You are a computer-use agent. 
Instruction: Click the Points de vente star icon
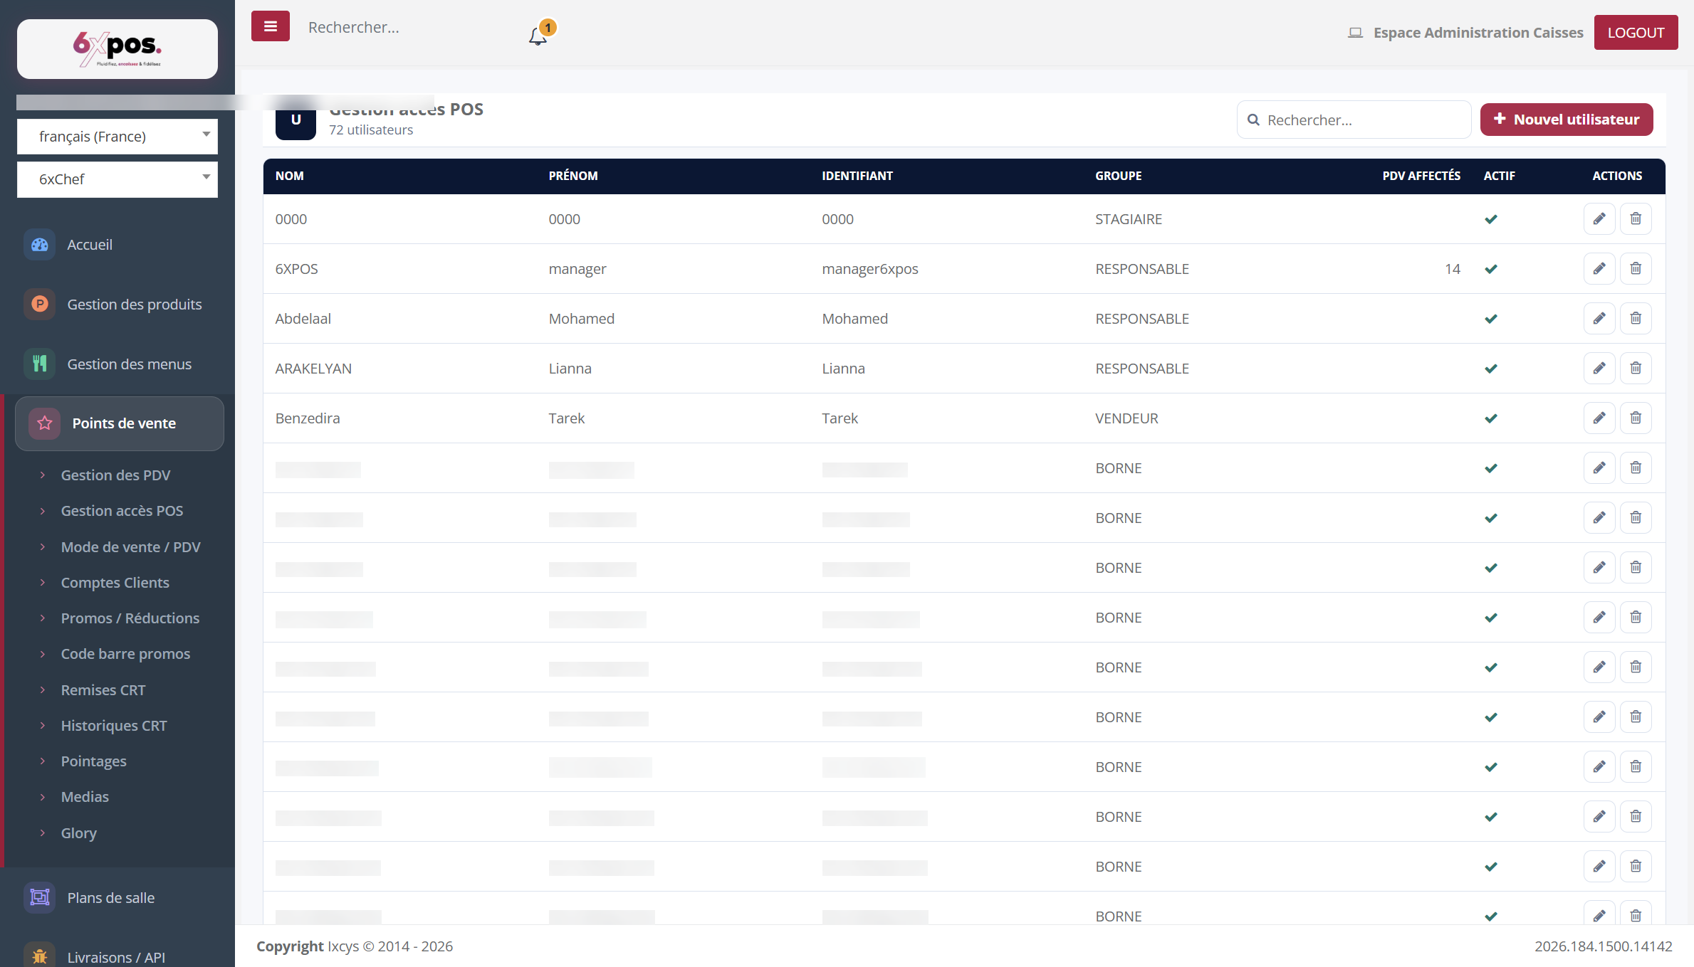pyautogui.click(x=45, y=423)
